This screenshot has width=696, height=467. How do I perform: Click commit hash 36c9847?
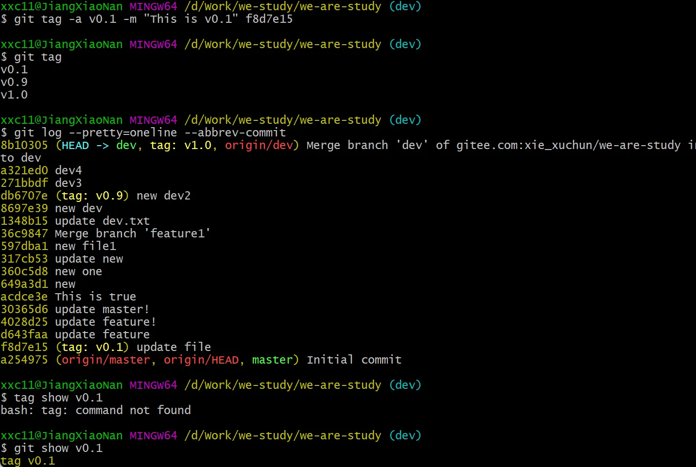pos(24,233)
